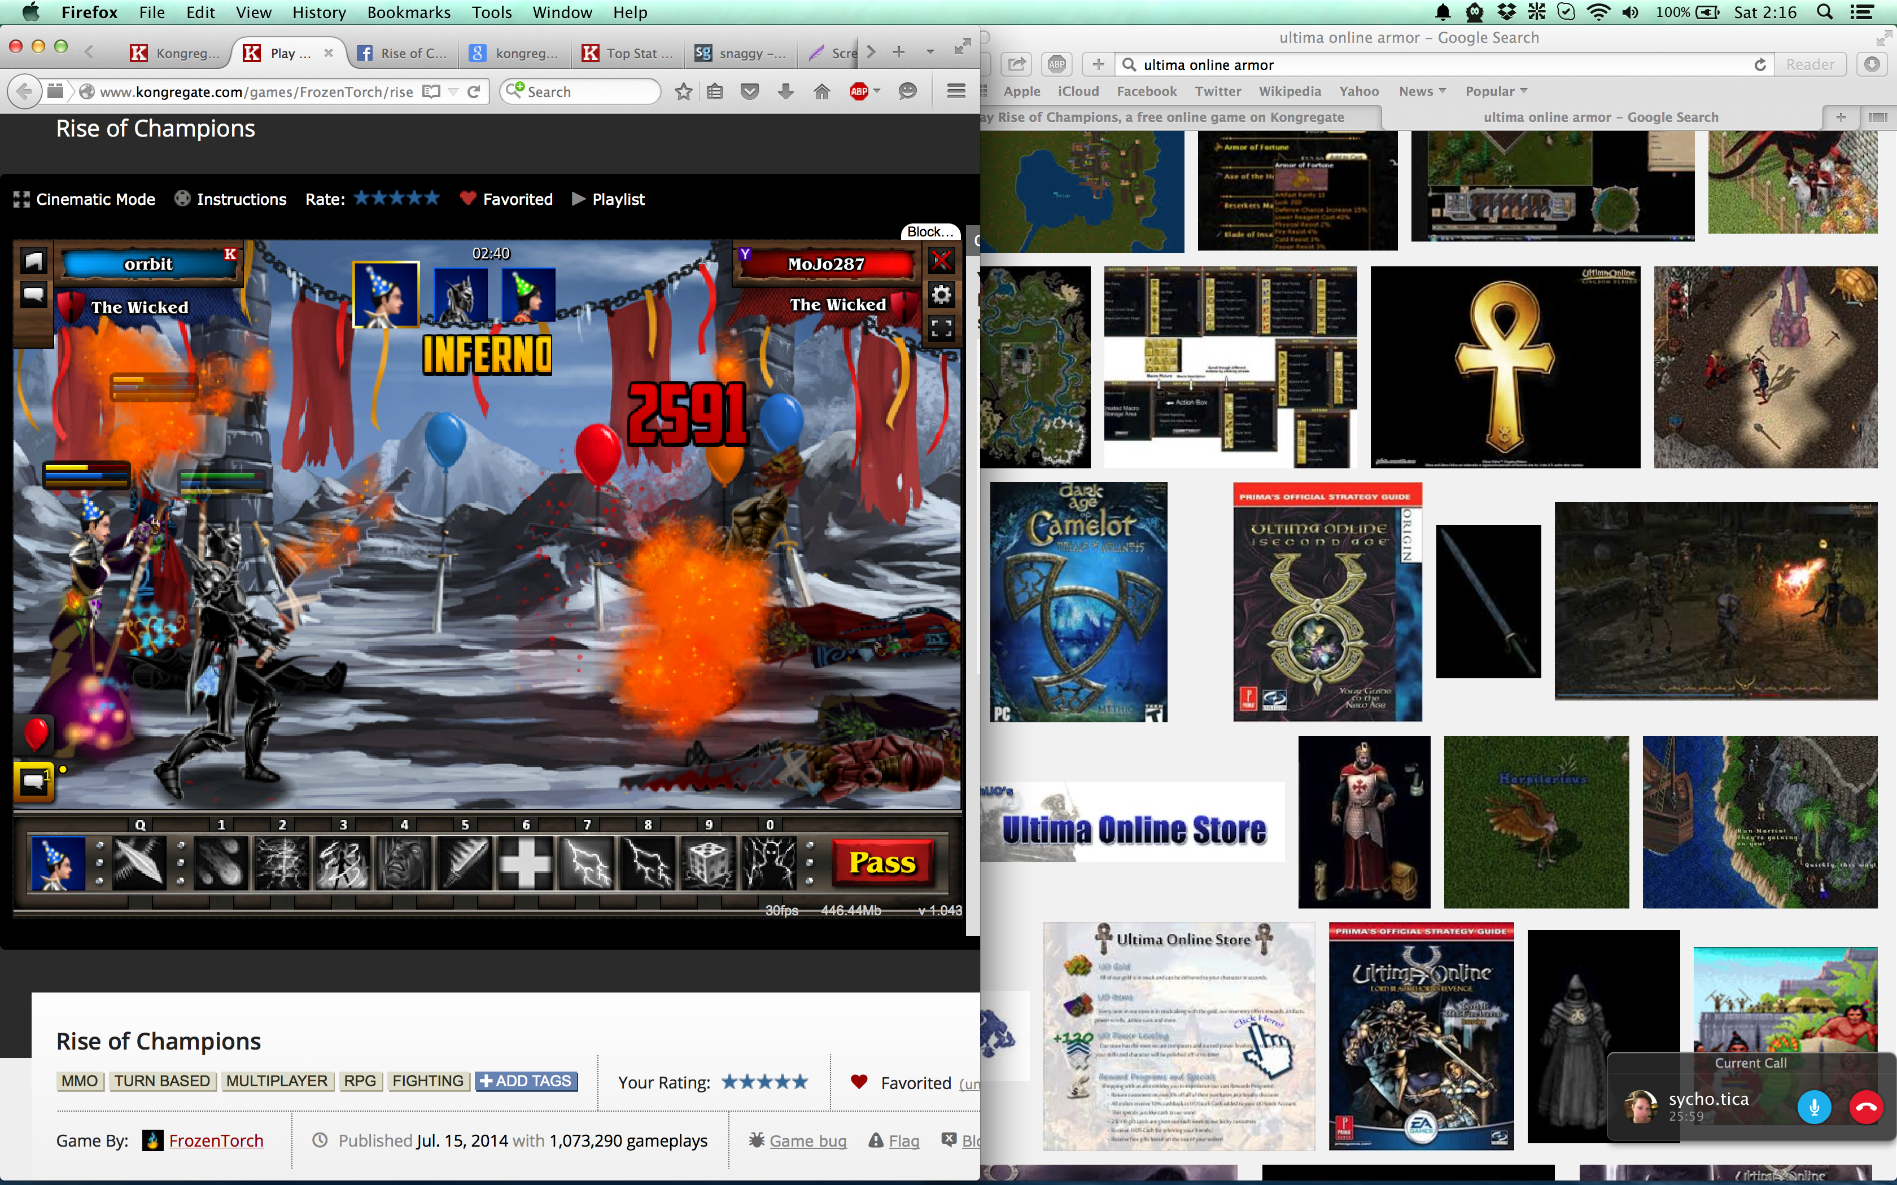The width and height of the screenshot is (1897, 1185).
Task: Click the forfeit flag icon in game
Action: (33, 261)
